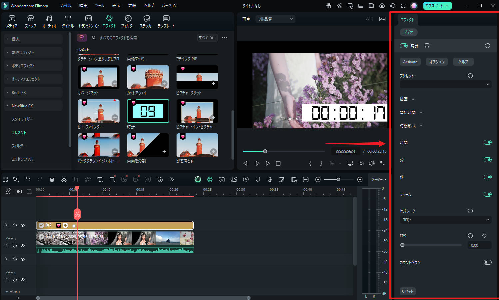Click the stop button in preview
The height and width of the screenshot is (300, 499).
(278, 163)
